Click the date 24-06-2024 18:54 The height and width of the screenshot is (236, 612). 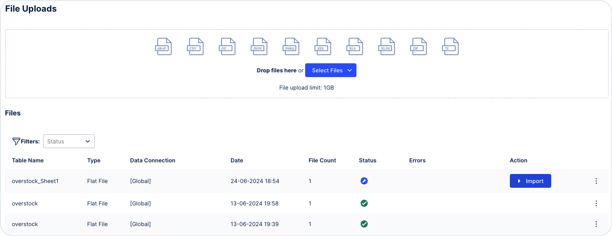click(x=255, y=181)
